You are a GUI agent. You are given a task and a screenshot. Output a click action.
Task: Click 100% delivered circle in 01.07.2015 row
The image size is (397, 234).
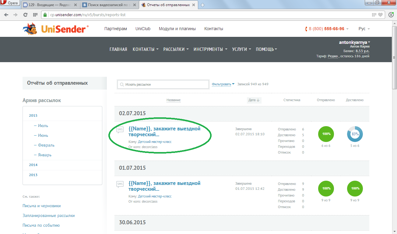pyautogui.click(x=355, y=188)
